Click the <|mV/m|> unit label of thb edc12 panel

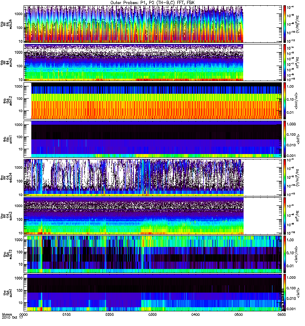[296, 101]
